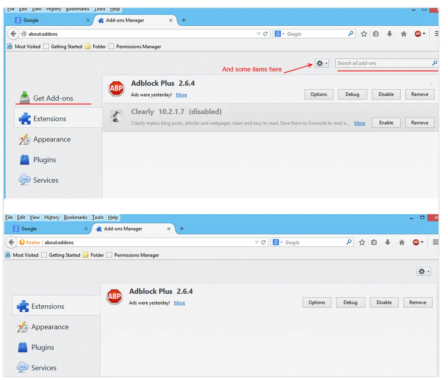This screenshot has height=380, width=448.
Task: Select Extensions category in window without Clearly
Action: [x=56, y=306]
